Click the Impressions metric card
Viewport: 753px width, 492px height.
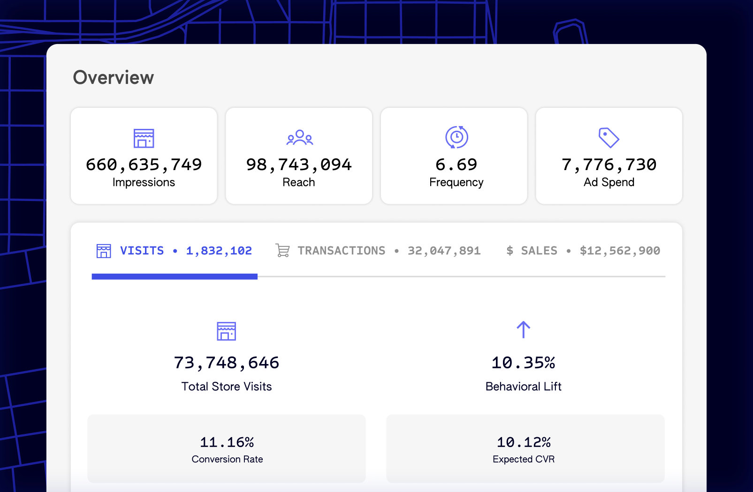click(x=144, y=156)
